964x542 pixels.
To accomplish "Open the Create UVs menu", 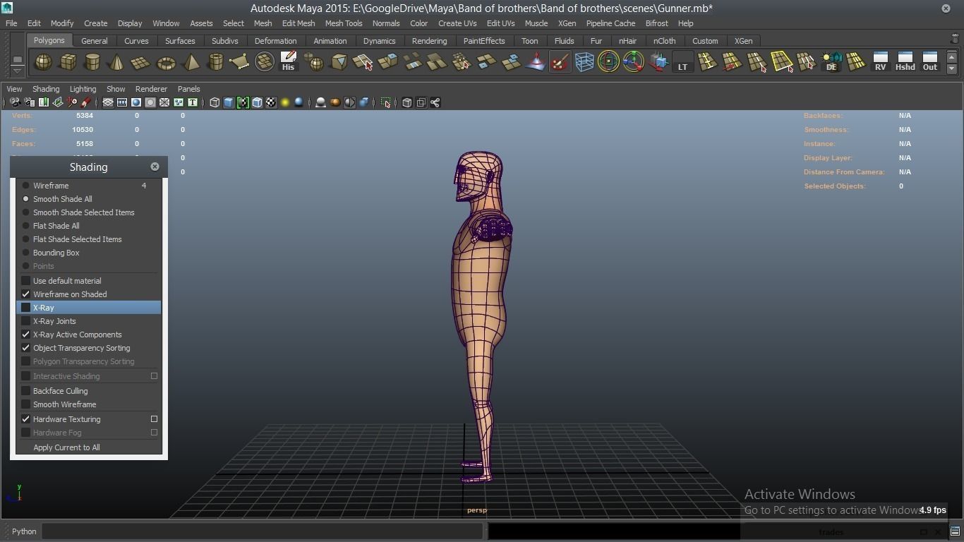I will (x=457, y=23).
